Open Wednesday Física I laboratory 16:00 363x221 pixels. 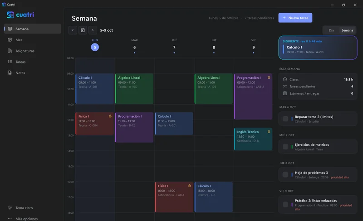[x=174, y=197]
